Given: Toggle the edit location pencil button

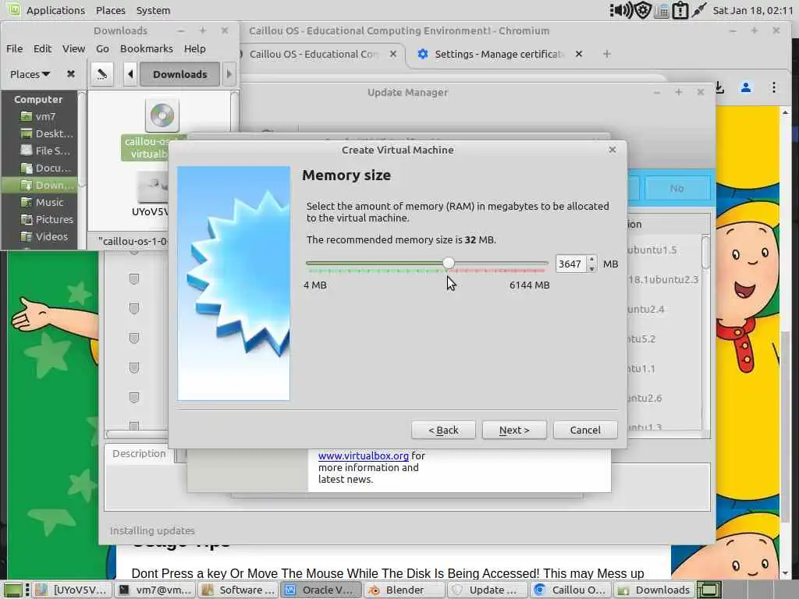Looking at the screenshot, I should [x=102, y=74].
